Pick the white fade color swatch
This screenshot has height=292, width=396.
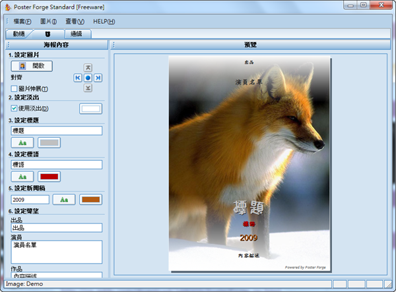(x=91, y=109)
